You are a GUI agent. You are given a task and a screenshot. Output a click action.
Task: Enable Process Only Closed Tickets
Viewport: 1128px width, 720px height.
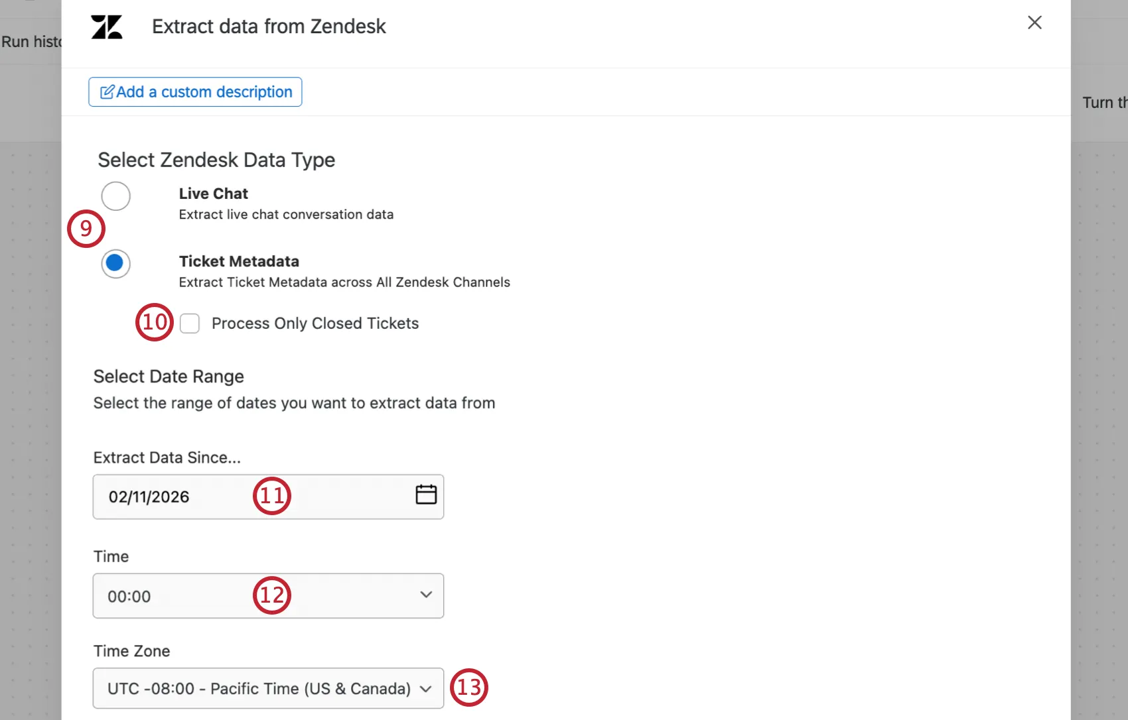tap(190, 323)
